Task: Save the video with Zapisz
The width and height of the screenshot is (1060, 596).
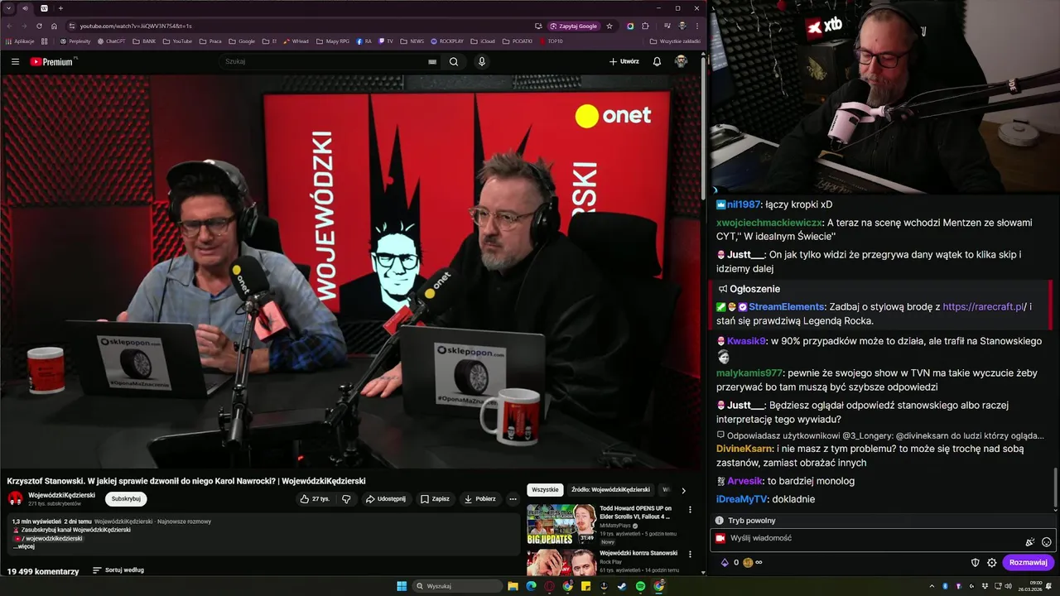Action: pyautogui.click(x=435, y=499)
